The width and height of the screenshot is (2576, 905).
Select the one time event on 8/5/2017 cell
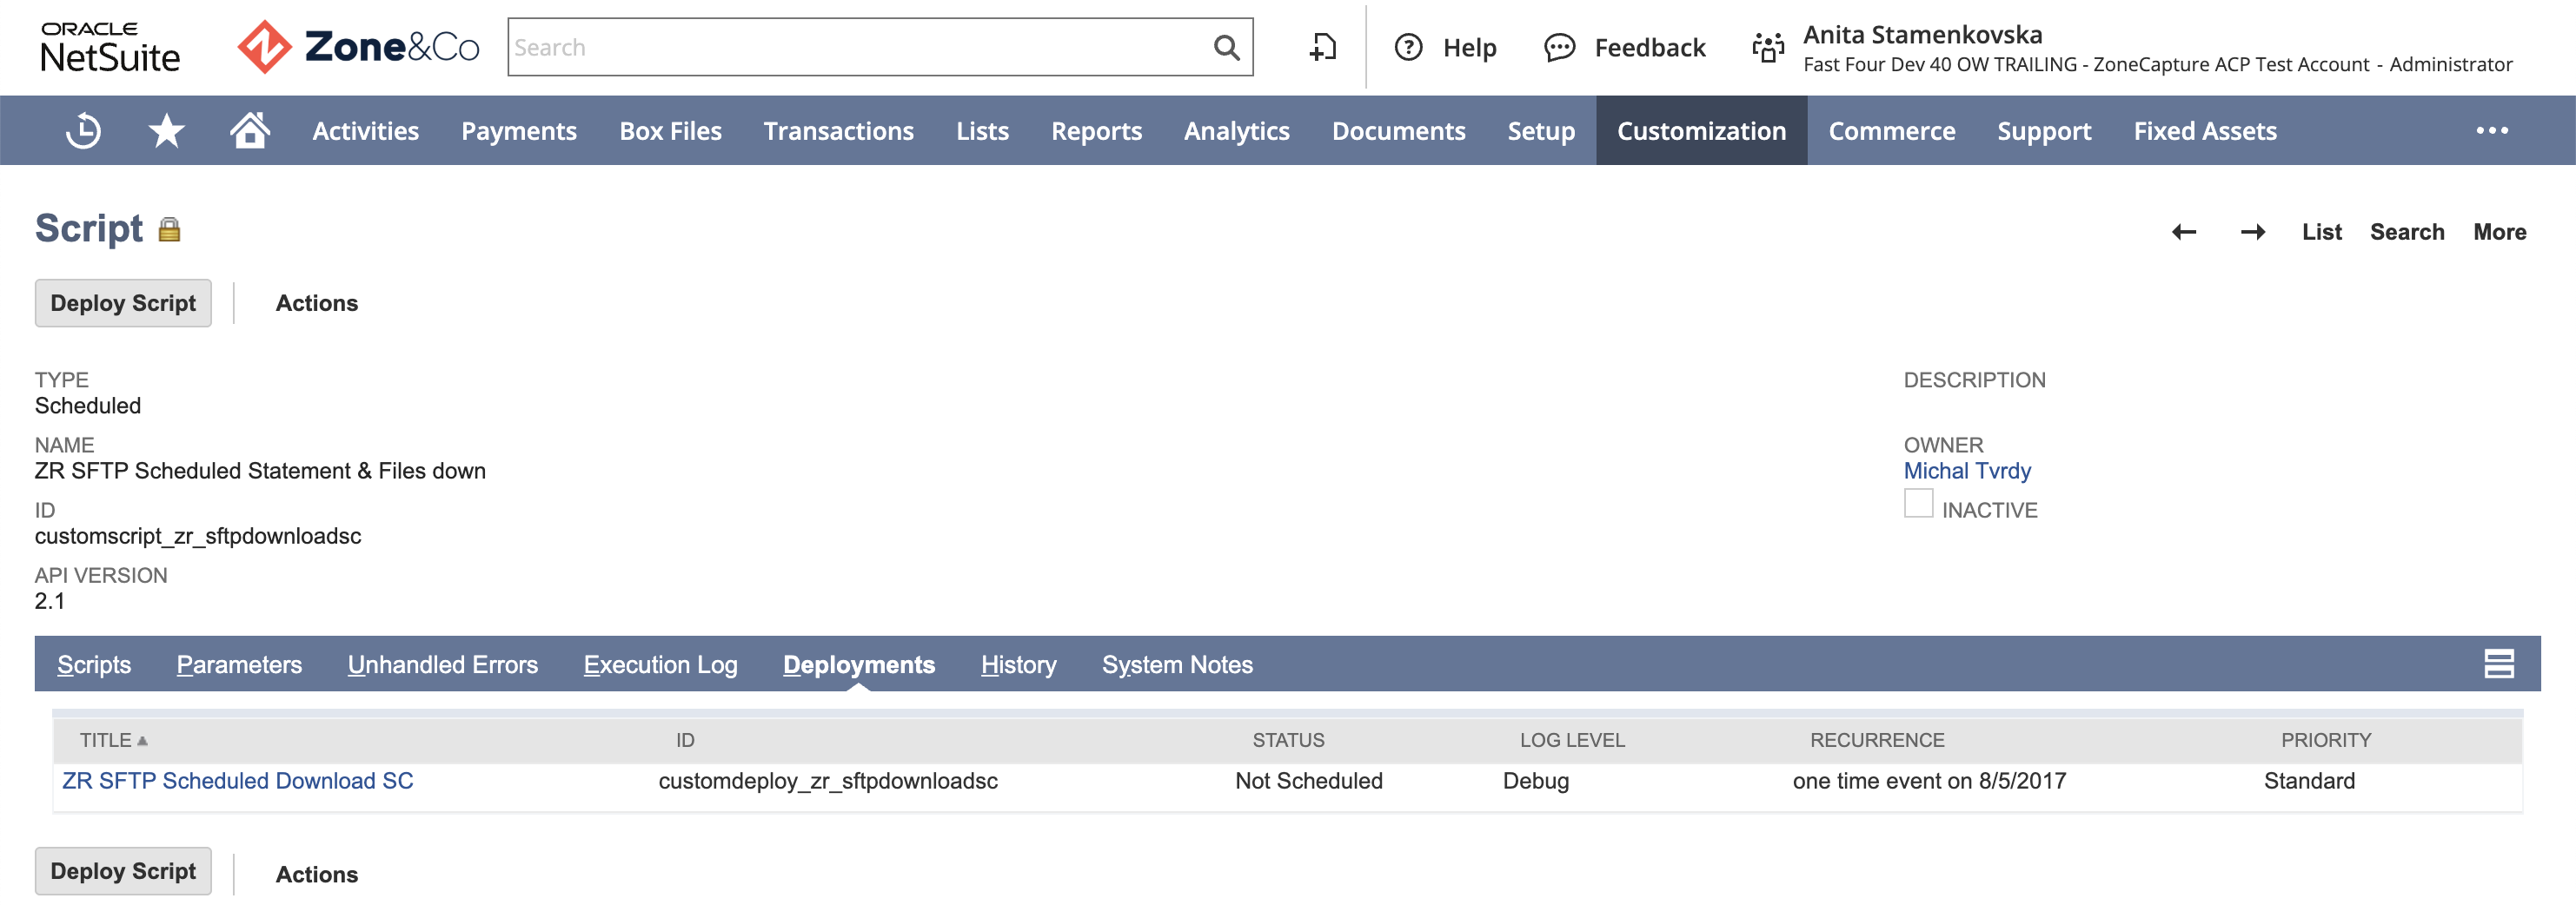pos(1929,780)
